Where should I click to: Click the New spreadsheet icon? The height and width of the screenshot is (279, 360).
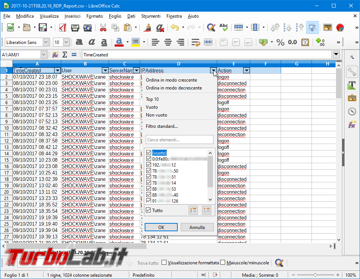pyautogui.click(x=10, y=27)
